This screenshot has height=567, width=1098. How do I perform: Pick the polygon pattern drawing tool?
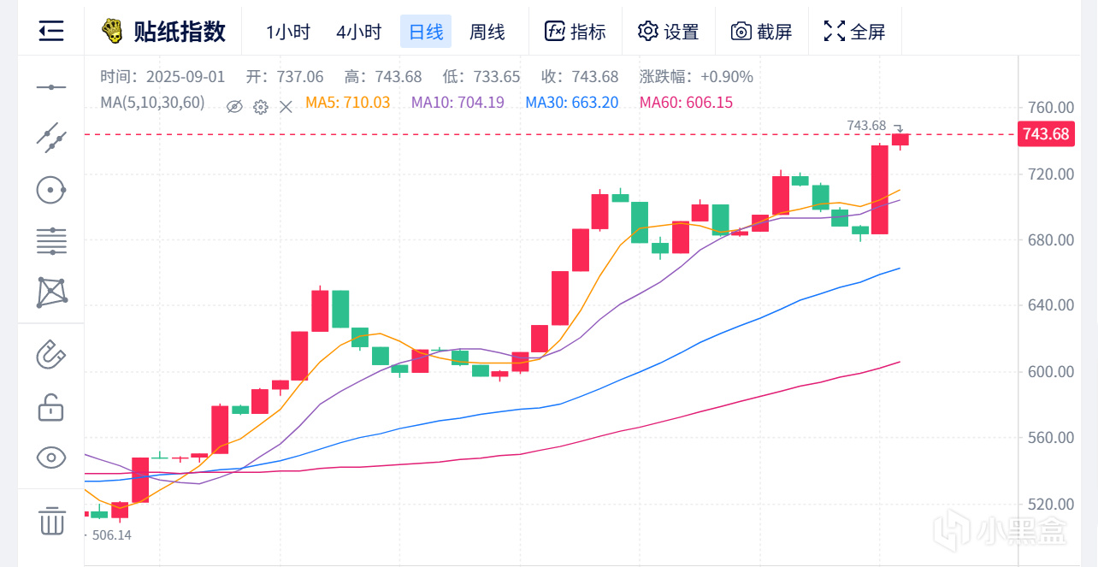(x=51, y=292)
